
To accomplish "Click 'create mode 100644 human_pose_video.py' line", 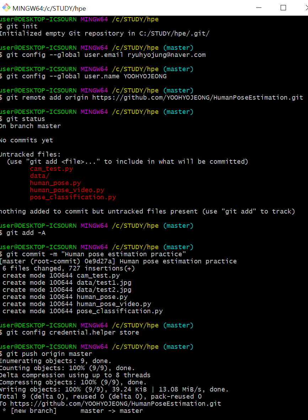I will coord(77,304).
